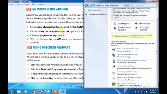This screenshot has width=167, height=94.
Task: Open Use text or visual alternatives for sounds
Action: [129, 78]
